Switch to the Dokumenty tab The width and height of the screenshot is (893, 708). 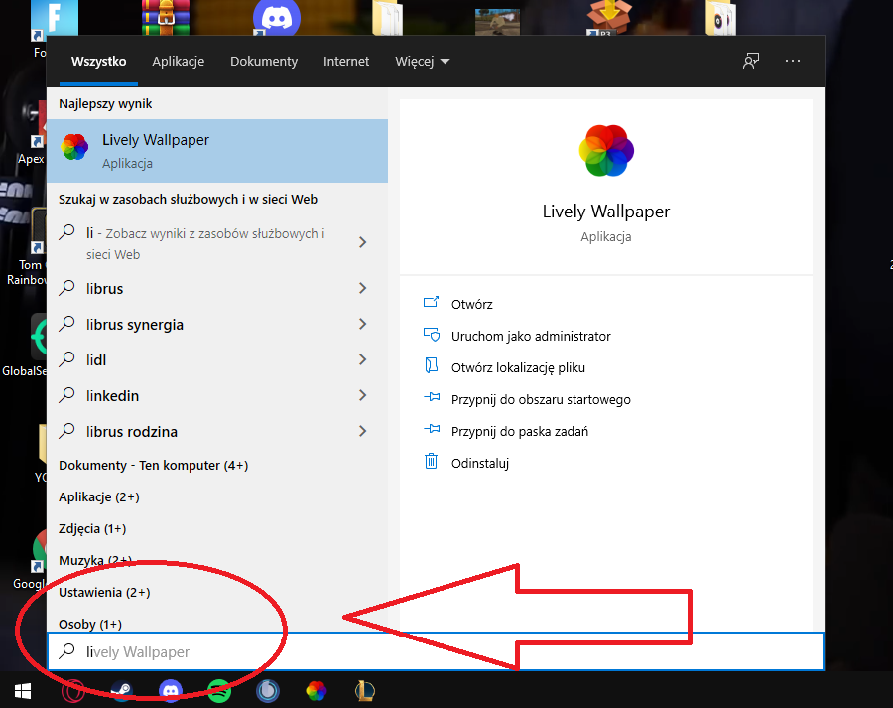[x=264, y=61]
